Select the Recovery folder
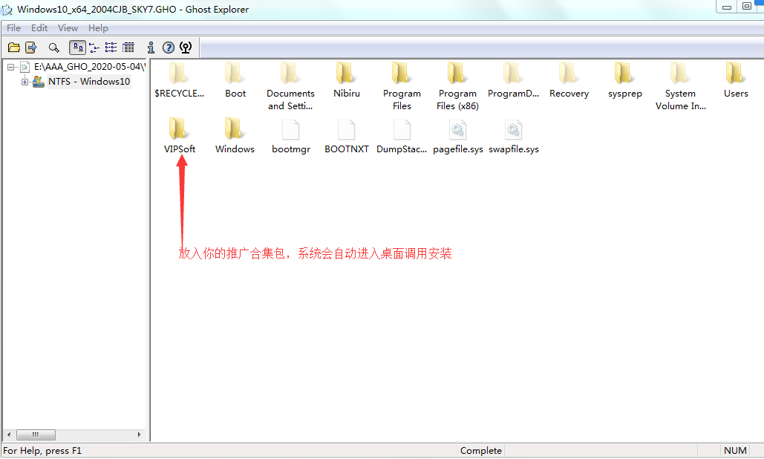Viewport: 764px width, 459px height. pyautogui.click(x=569, y=81)
